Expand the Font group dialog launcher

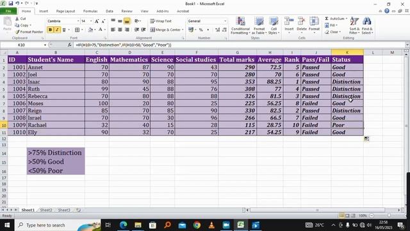[x=105, y=38]
